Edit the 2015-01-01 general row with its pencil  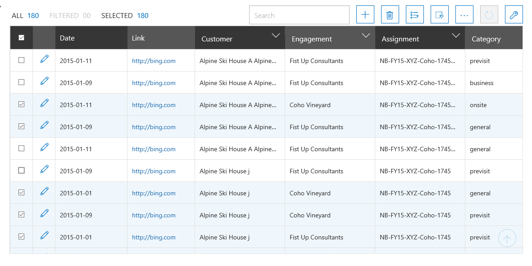pyautogui.click(x=44, y=191)
